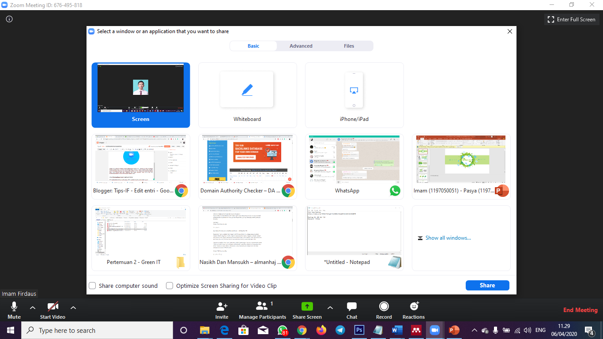Click the blue Share button

click(487, 285)
